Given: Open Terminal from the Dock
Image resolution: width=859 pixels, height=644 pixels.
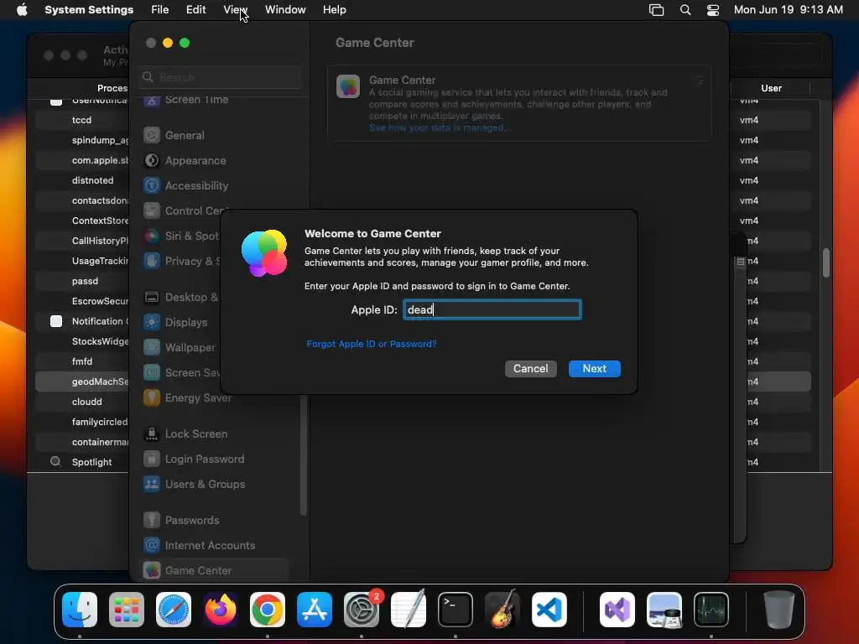Looking at the screenshot, I should tap(456, 610).
